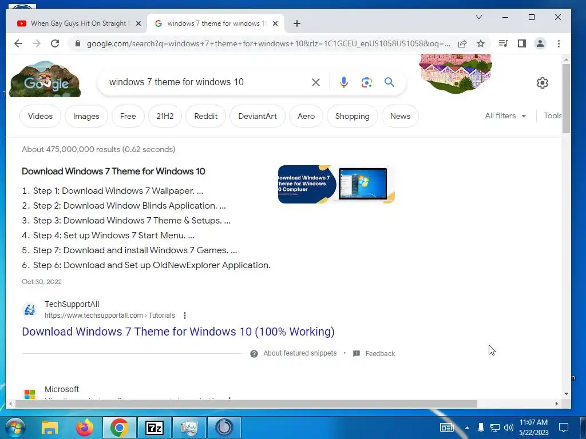Start voice search with the microphone icon
This screenshot has height=439, width=586.
pos(344,82)
